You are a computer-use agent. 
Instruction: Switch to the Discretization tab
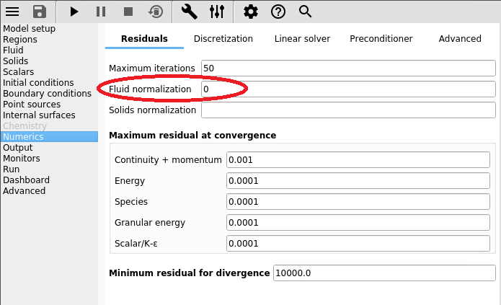pyautogui.click(x=223, y=39)
